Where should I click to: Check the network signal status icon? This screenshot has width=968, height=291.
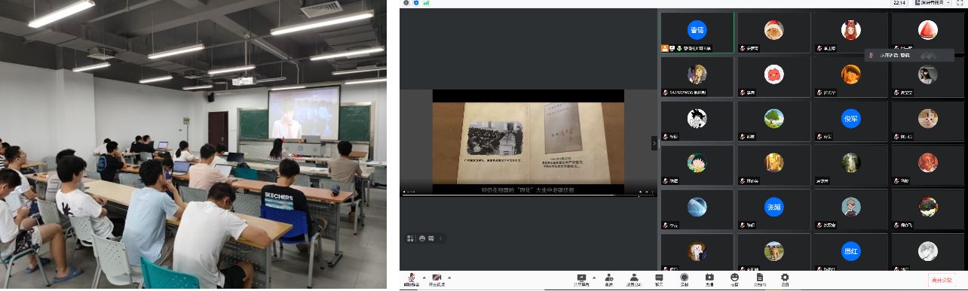pos(426,3)
